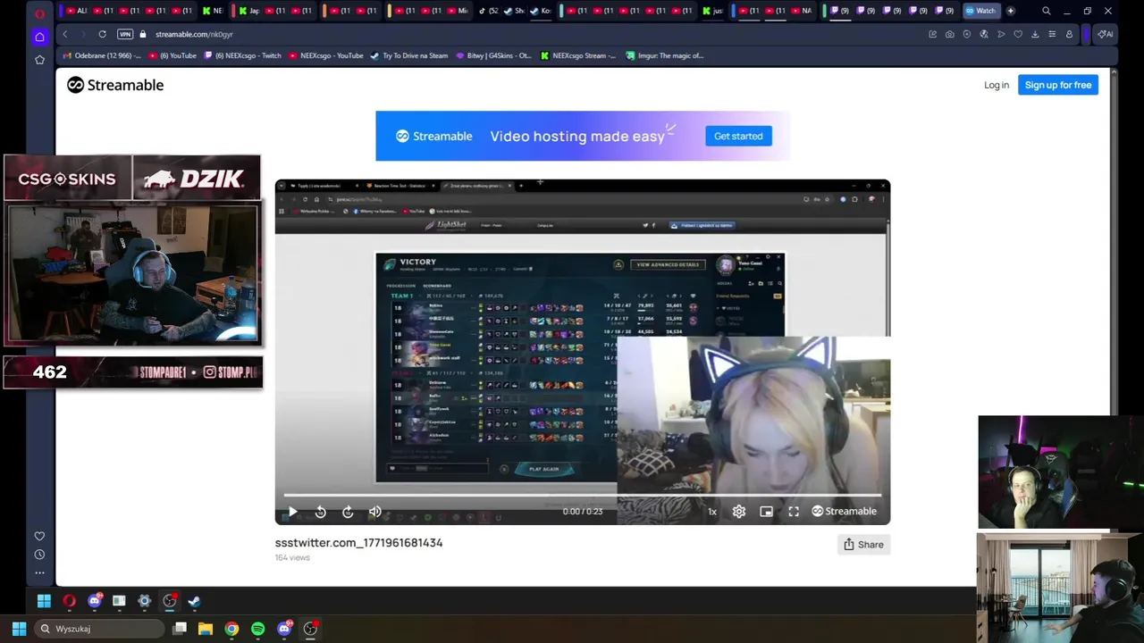This screenshot has height=643, width=1144.
Task: Open the ad blocker shield icon
Action: point(966,34)
